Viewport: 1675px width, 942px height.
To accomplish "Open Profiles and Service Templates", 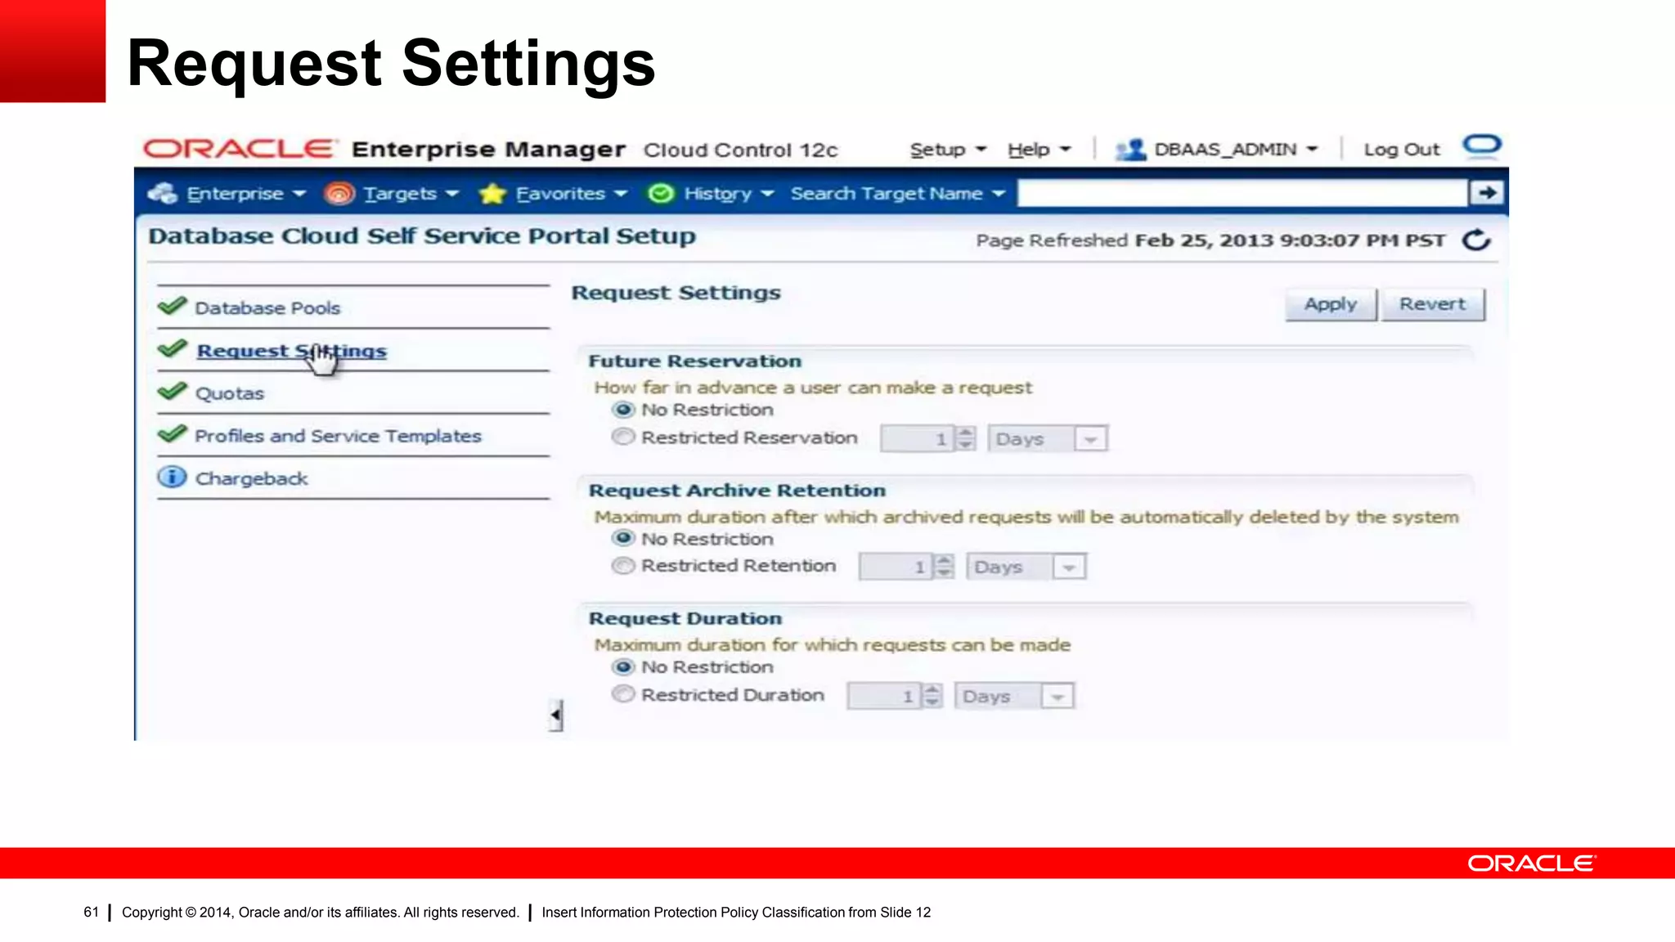I will pos(338,436).
